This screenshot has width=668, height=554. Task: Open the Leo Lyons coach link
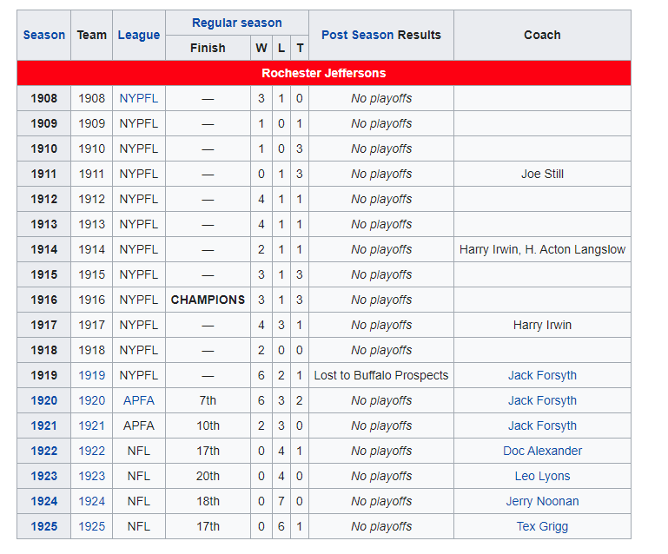542,476
